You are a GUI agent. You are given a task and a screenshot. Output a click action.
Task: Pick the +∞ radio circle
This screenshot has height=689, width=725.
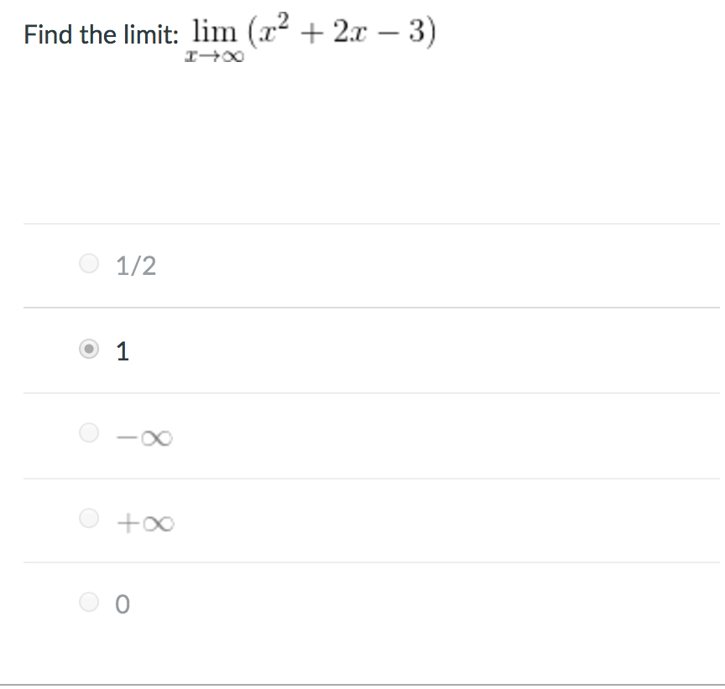pos(88,520)
